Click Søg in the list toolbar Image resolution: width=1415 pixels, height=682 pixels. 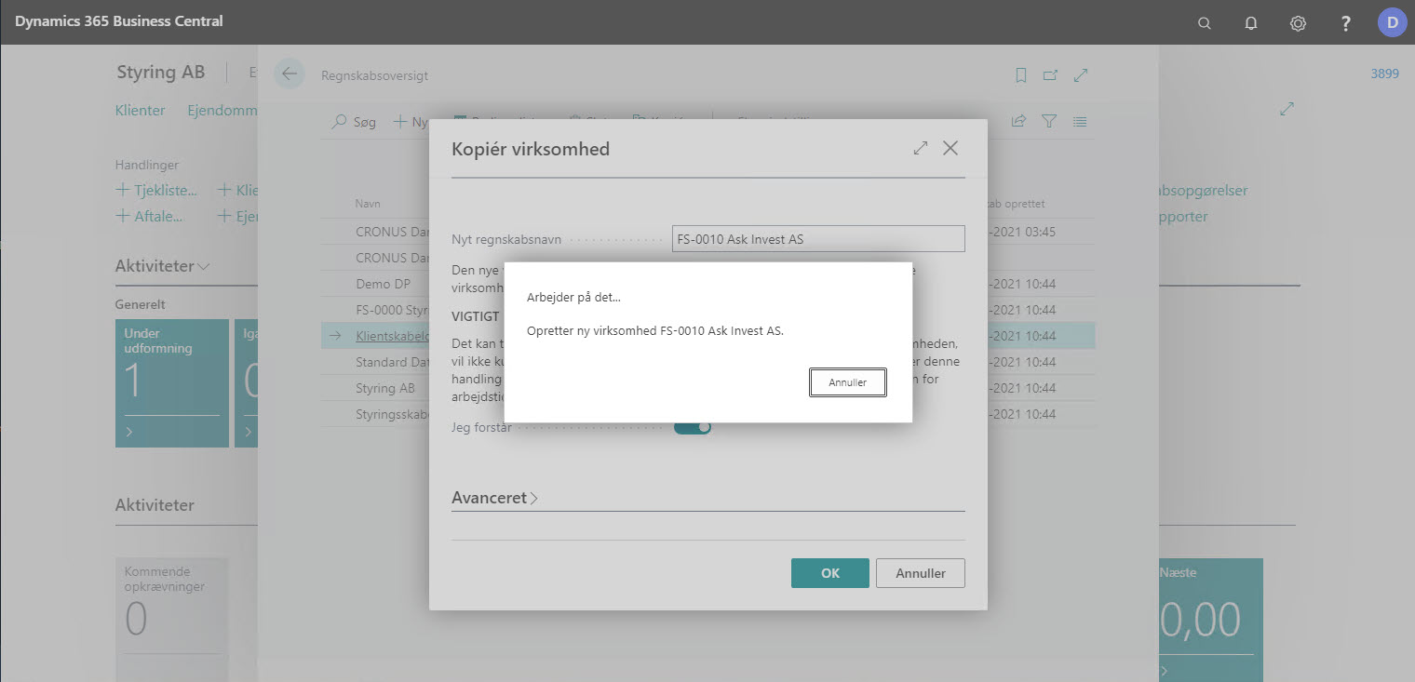pos(355,122)
